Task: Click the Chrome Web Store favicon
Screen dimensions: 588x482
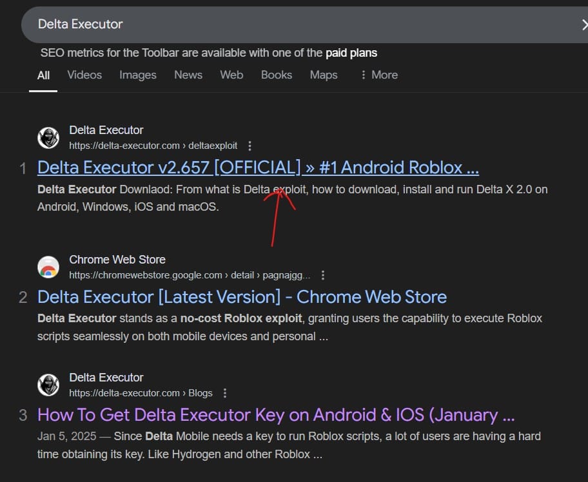Action: (x=48, y=267)
